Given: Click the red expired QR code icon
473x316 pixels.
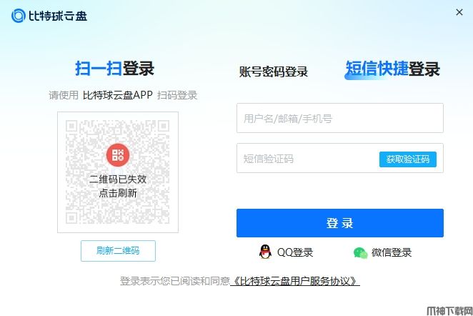Looking at the screenshot, I should [x=118, y=155].
